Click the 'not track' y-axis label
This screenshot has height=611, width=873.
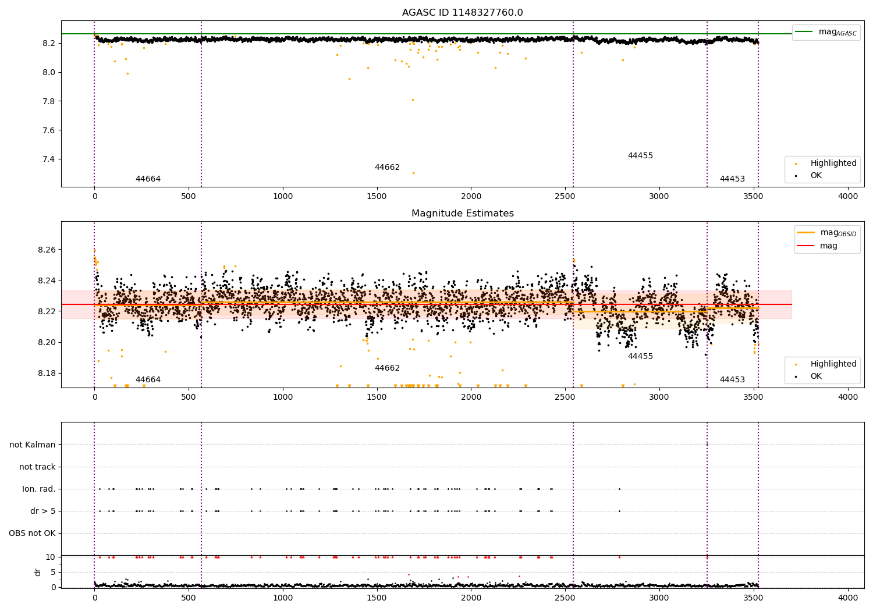tap(37, 467)
